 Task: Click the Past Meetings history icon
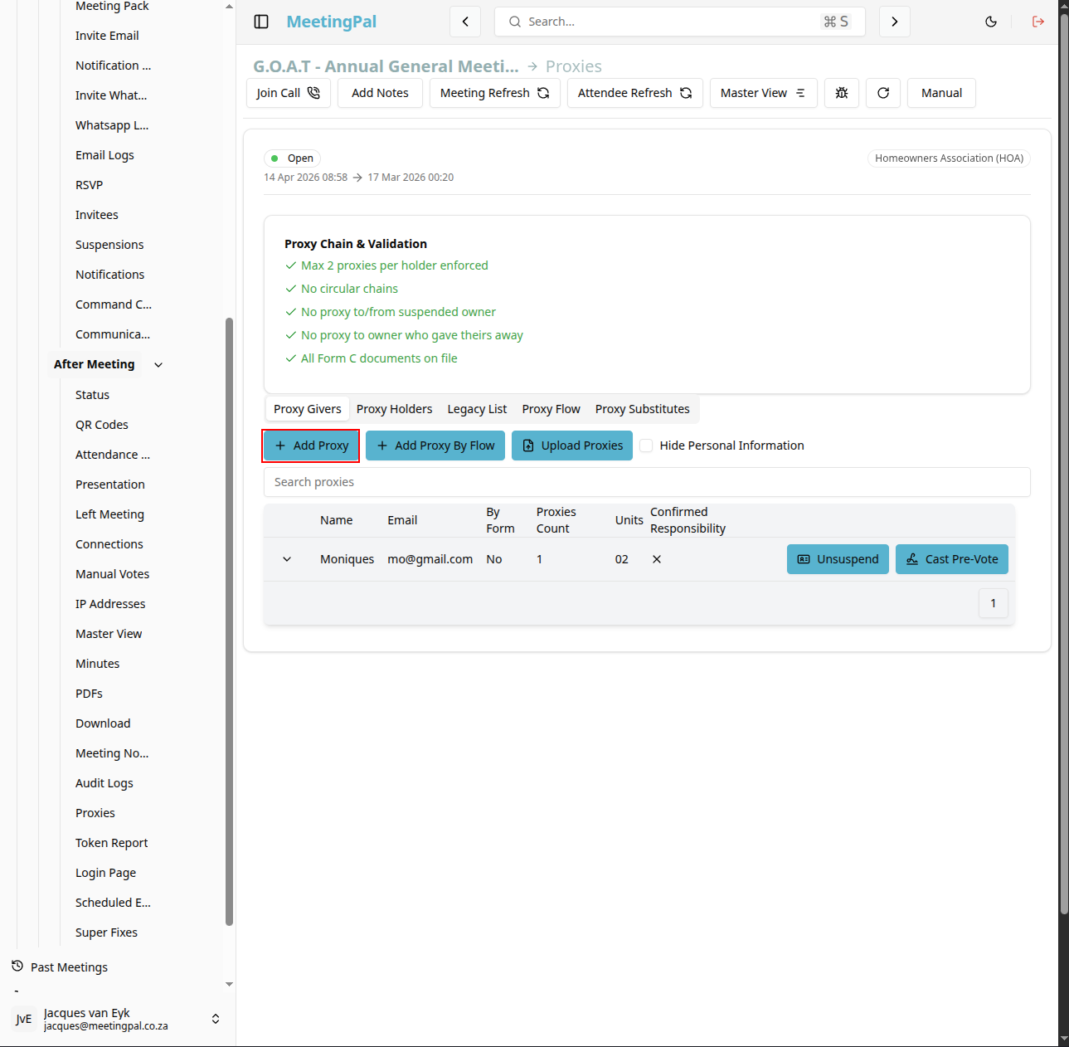pyautogui.click(x=17, y=967)
